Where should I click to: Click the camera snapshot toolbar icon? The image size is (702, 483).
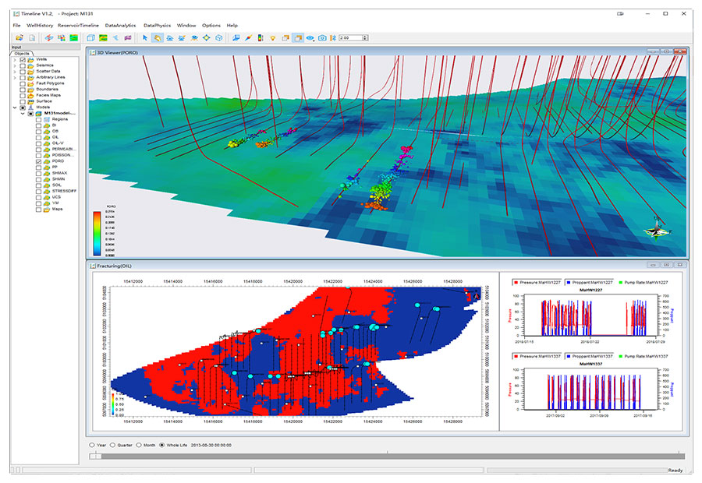[322, 38]
